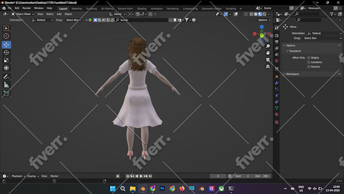The width and height of the screenshot is (344, 194).
Task: Select the Add Cube tool
Action: (x=7, y=93)
